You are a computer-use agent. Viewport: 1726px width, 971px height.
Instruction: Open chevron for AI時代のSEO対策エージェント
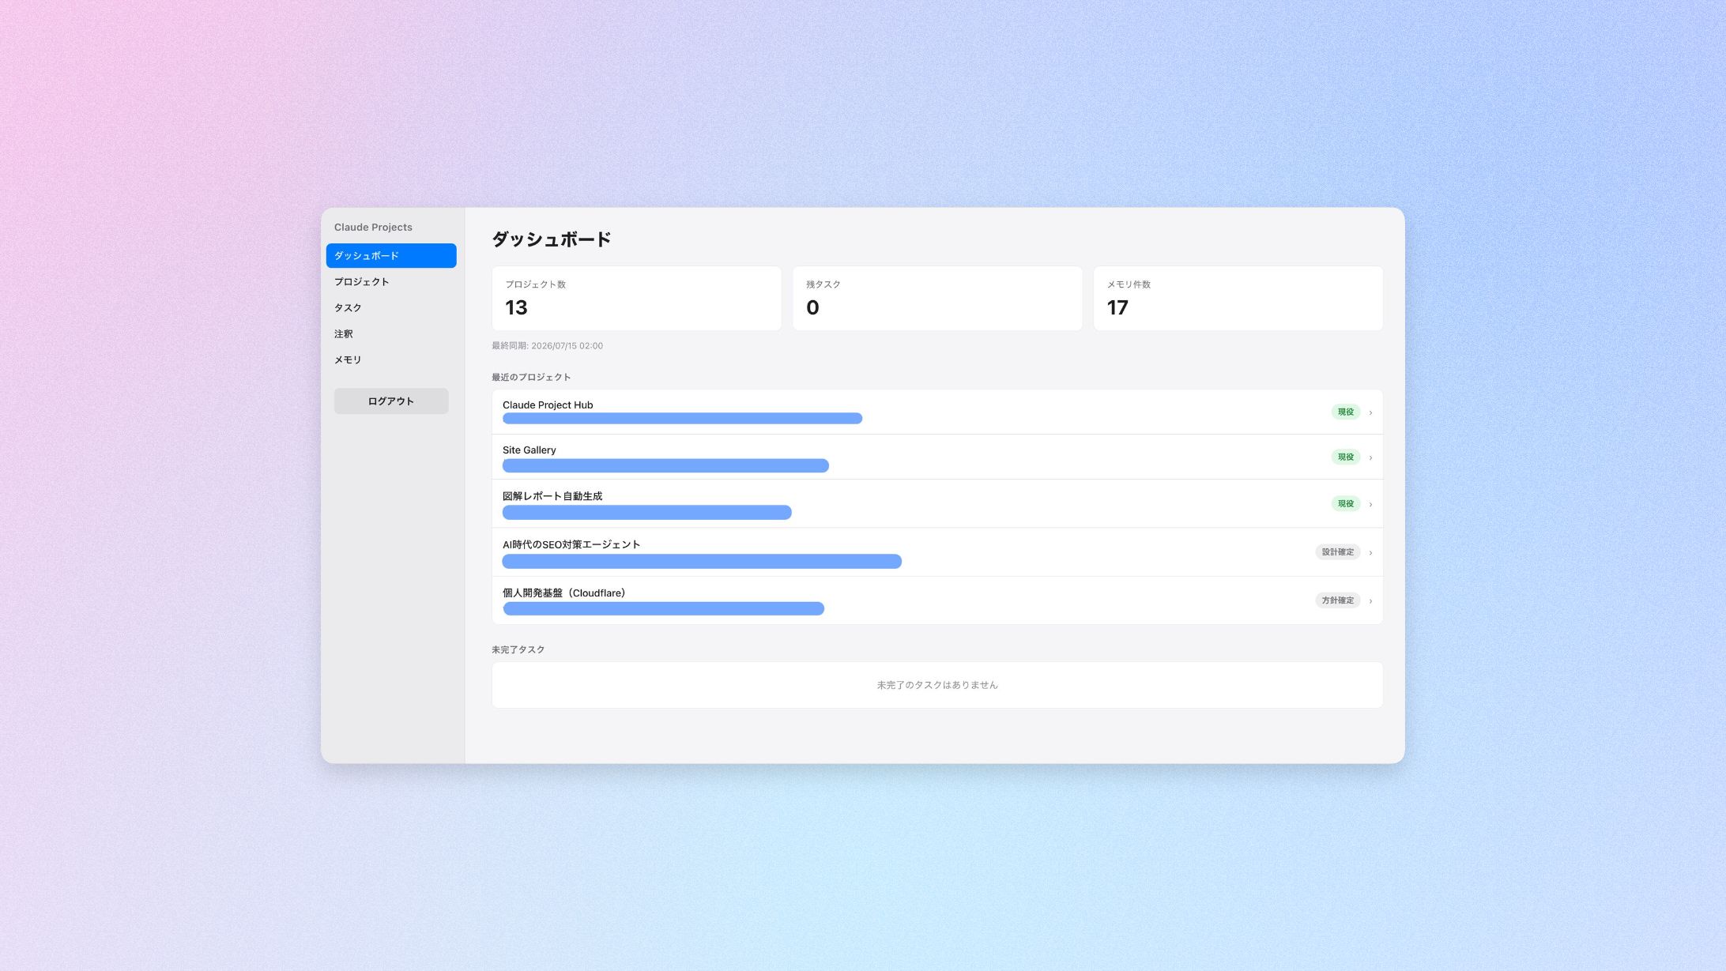1370,552
